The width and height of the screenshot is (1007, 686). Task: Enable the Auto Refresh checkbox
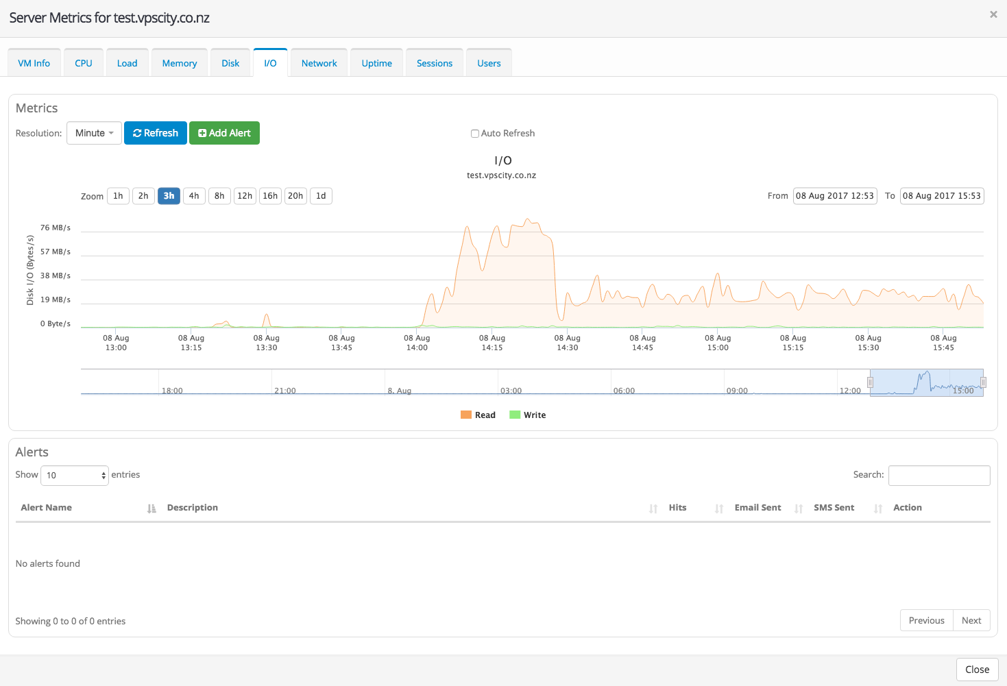coord(474,134)
